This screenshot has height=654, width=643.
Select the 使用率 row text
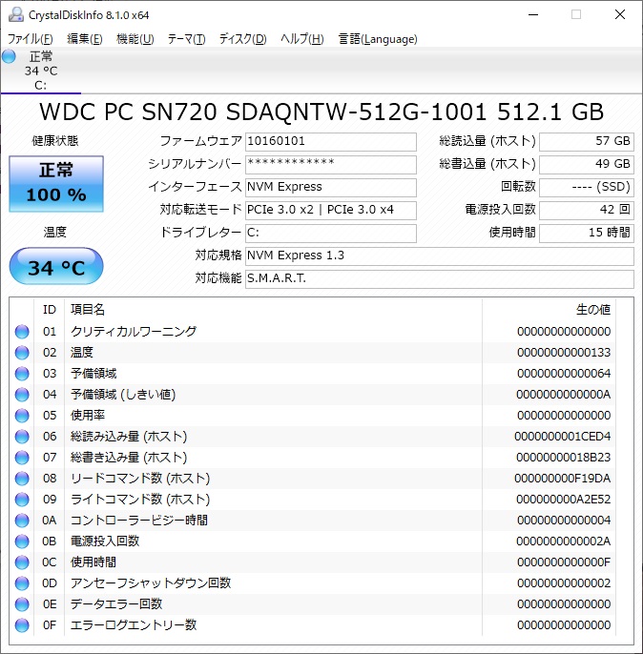click(x=88, y=416)
